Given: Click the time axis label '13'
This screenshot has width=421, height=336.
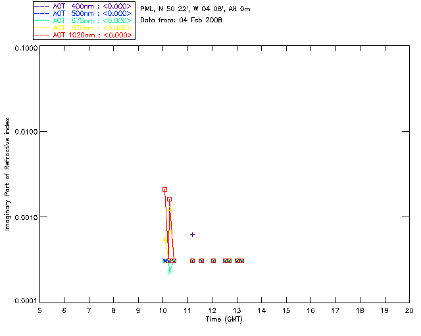Looking at the screenshot, I should pos(237,310).
